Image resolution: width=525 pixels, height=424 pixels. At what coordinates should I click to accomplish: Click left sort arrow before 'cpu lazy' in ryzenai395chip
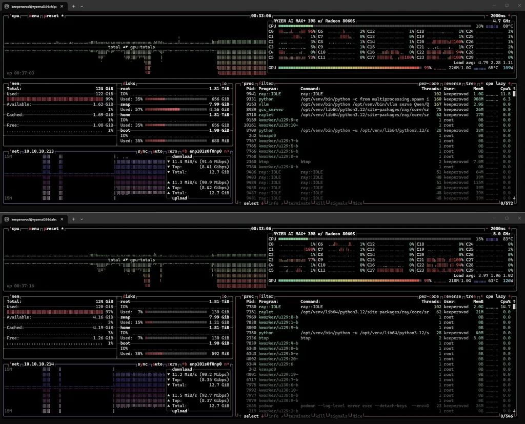pyautogui.click(x=482, y=84)
